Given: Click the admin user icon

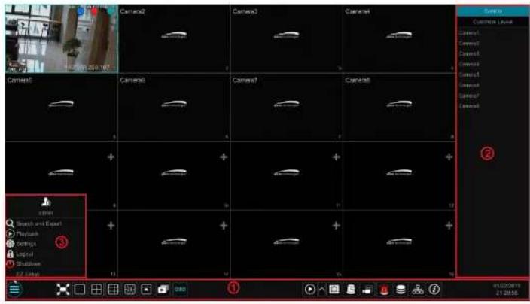Looking at the screenshot, I should pyautogui.click(x=46, y=202).
